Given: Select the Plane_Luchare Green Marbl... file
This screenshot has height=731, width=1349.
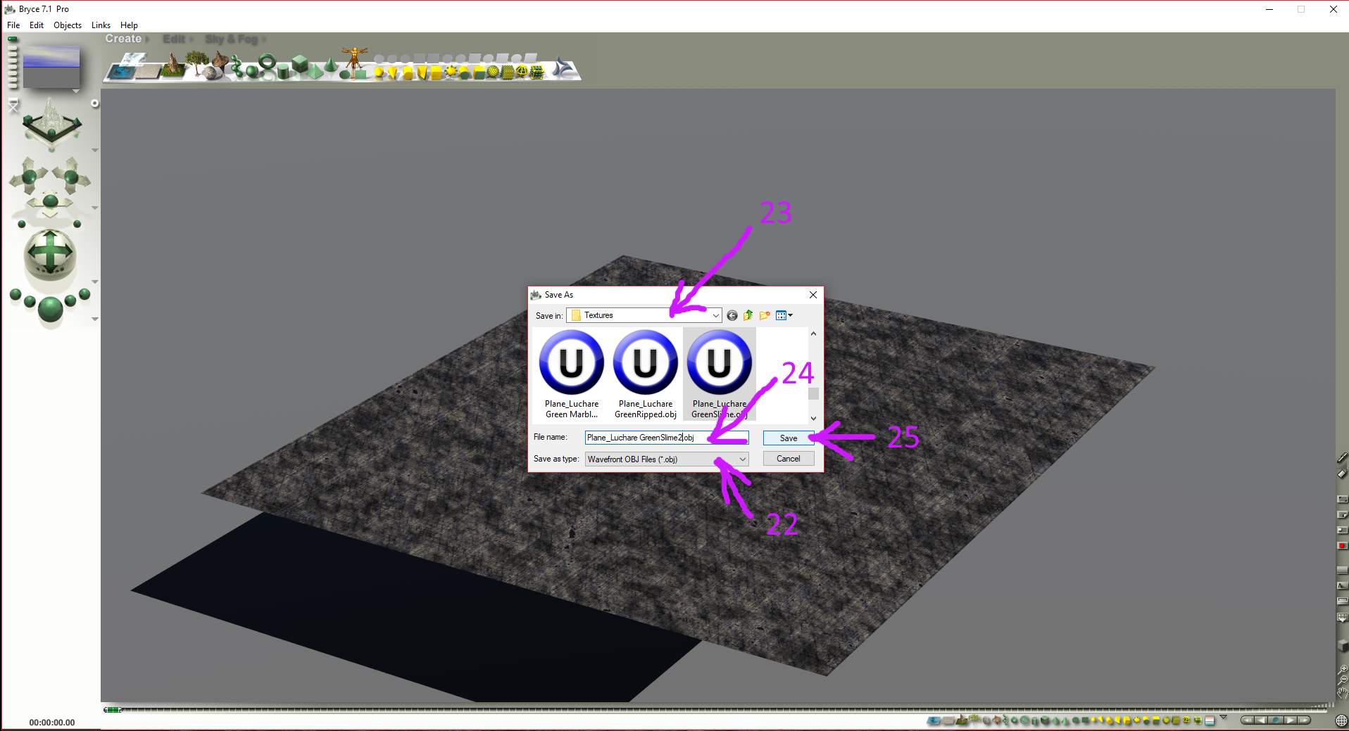Looking at the screenshot, I should coord(572,374).
